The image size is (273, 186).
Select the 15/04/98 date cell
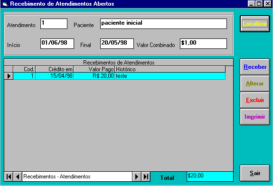55,76
